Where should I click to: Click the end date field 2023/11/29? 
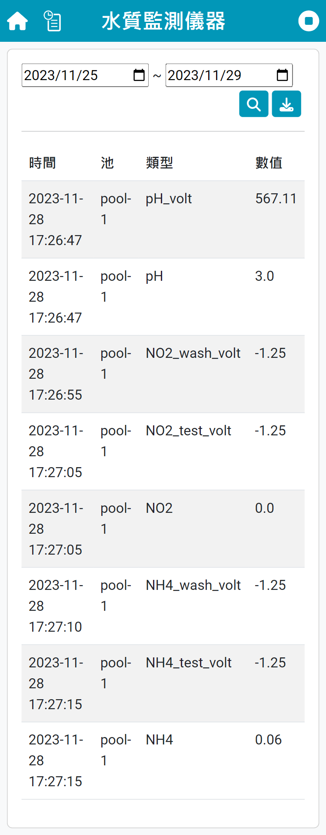pyautogui.click(x=217, y=75)
